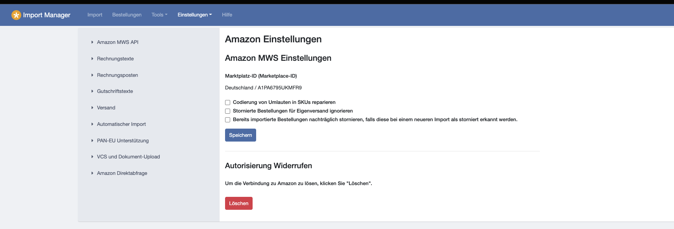The width and height of the screenshot is (674, 229).
Task: Click the arrow next to Versand
Action: (92, 107)
